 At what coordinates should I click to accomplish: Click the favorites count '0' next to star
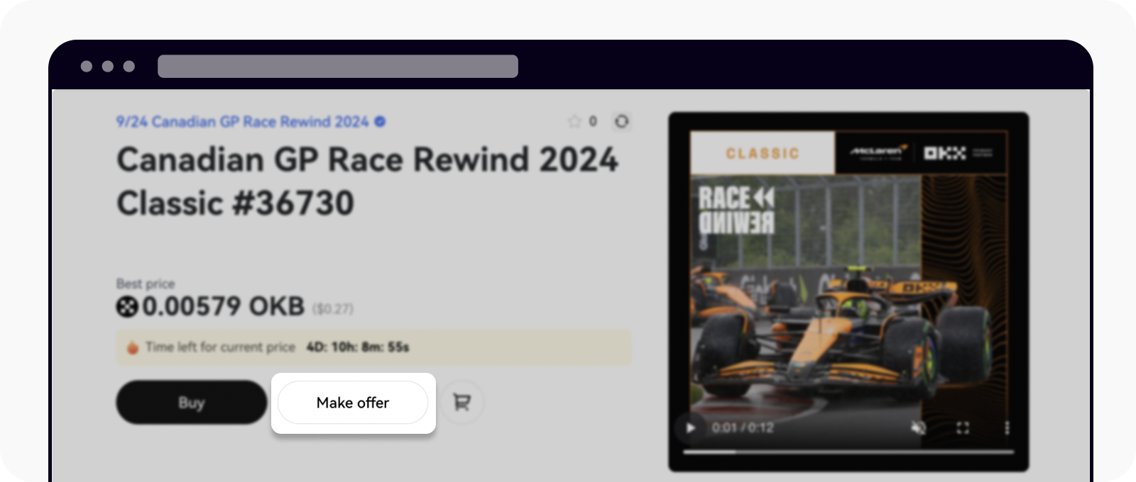[x=593, y=121]
